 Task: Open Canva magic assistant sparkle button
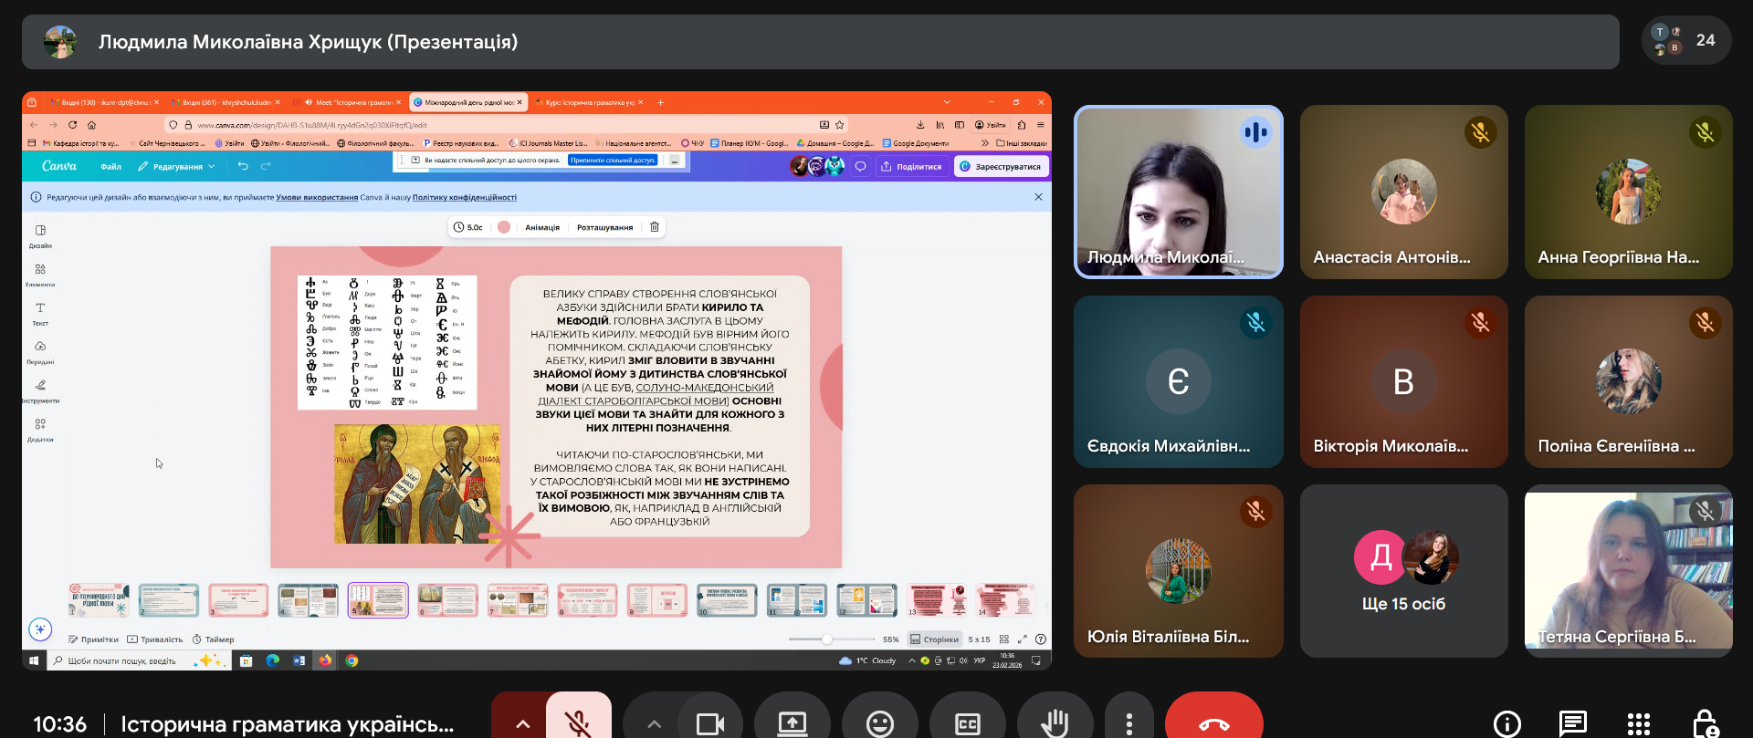[x=40, y=629]
